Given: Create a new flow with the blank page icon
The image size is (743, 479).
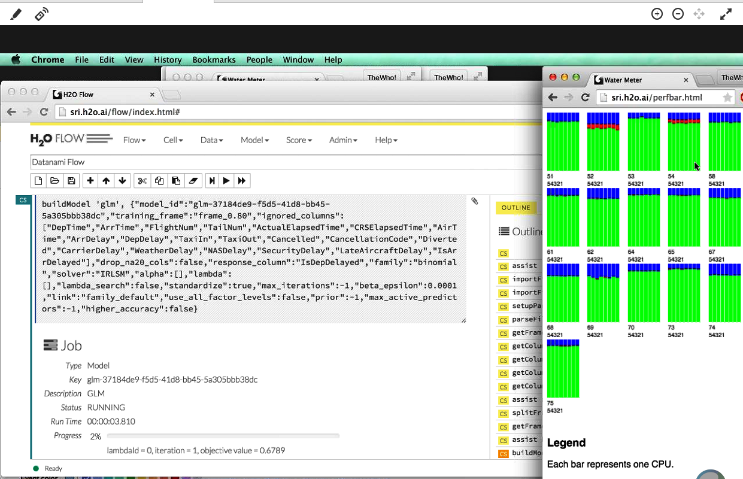Looking at the screenshot, I should (x=38, y=181).
